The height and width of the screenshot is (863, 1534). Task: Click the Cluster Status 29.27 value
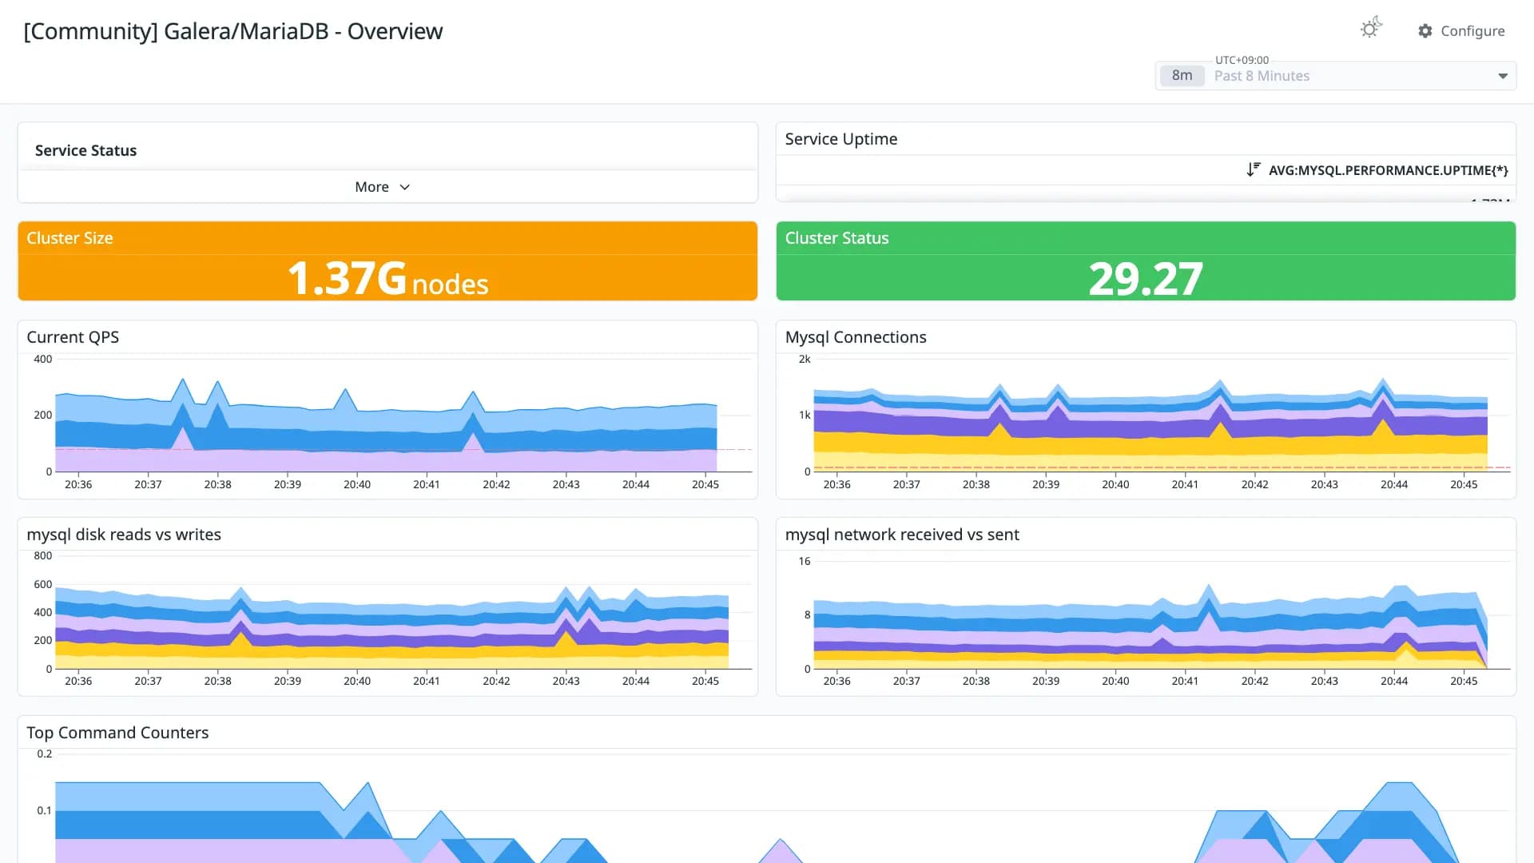[1146, 279]
